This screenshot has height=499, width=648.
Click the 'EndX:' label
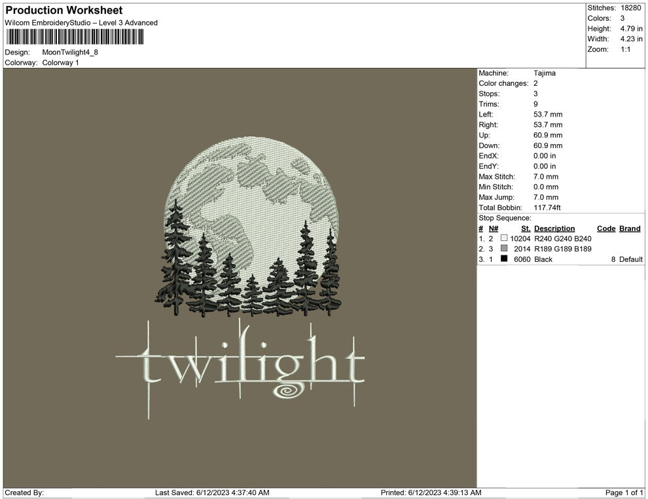[488, 156]
